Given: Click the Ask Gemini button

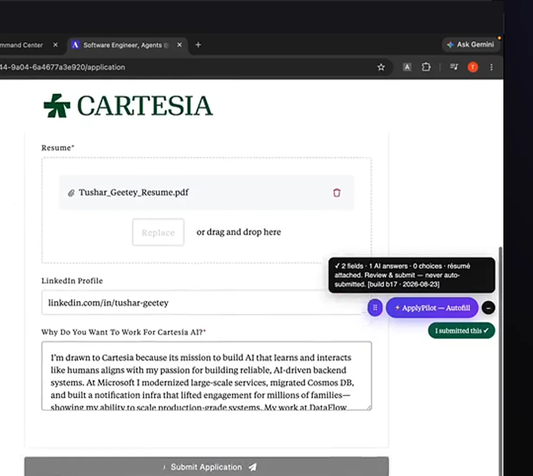Looking at the screenshot, I should point(471,45).
